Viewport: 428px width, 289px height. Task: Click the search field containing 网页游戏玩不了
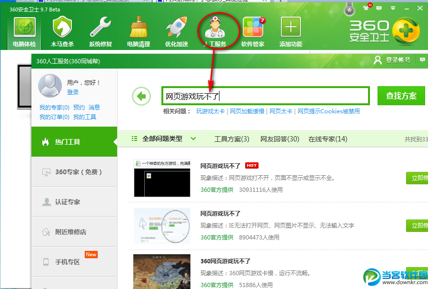pos(266,96)
